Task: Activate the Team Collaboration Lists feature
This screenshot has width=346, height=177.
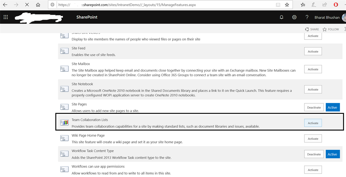Action: tap(313, 123)
